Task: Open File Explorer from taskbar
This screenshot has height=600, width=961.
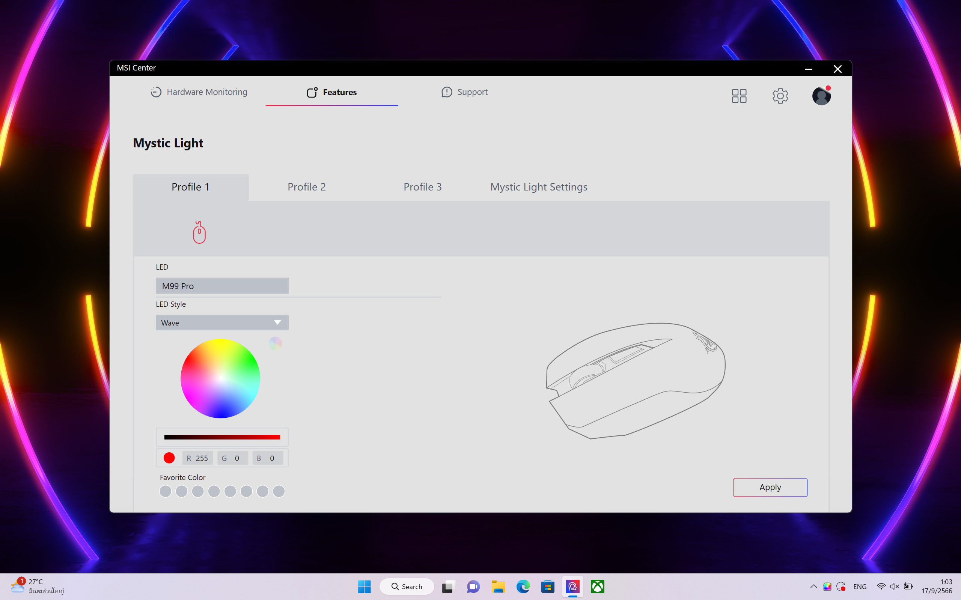Action: click(498, 586)
